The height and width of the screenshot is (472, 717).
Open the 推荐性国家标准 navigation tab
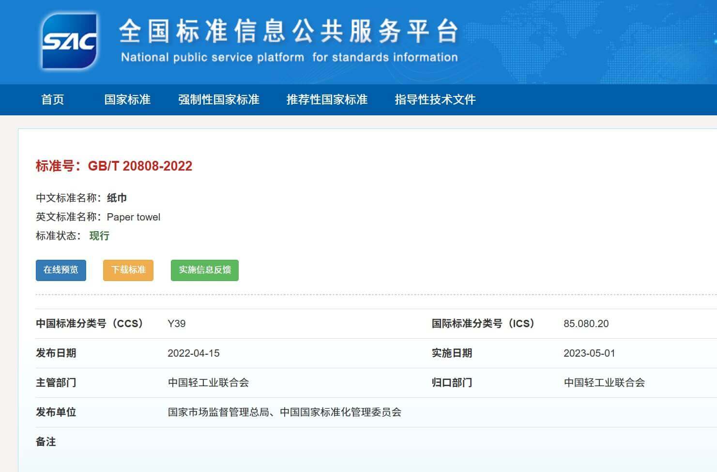[x=327, y=100]
